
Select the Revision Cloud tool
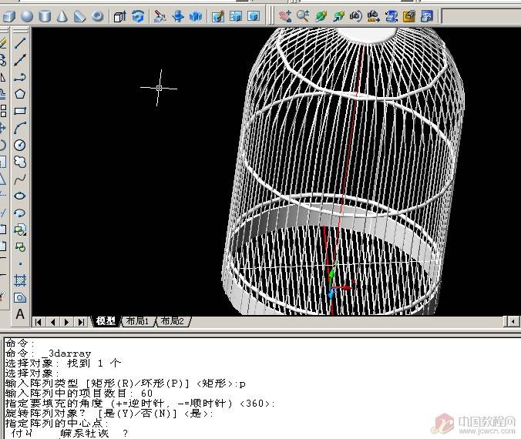click(x=20, y=162)
